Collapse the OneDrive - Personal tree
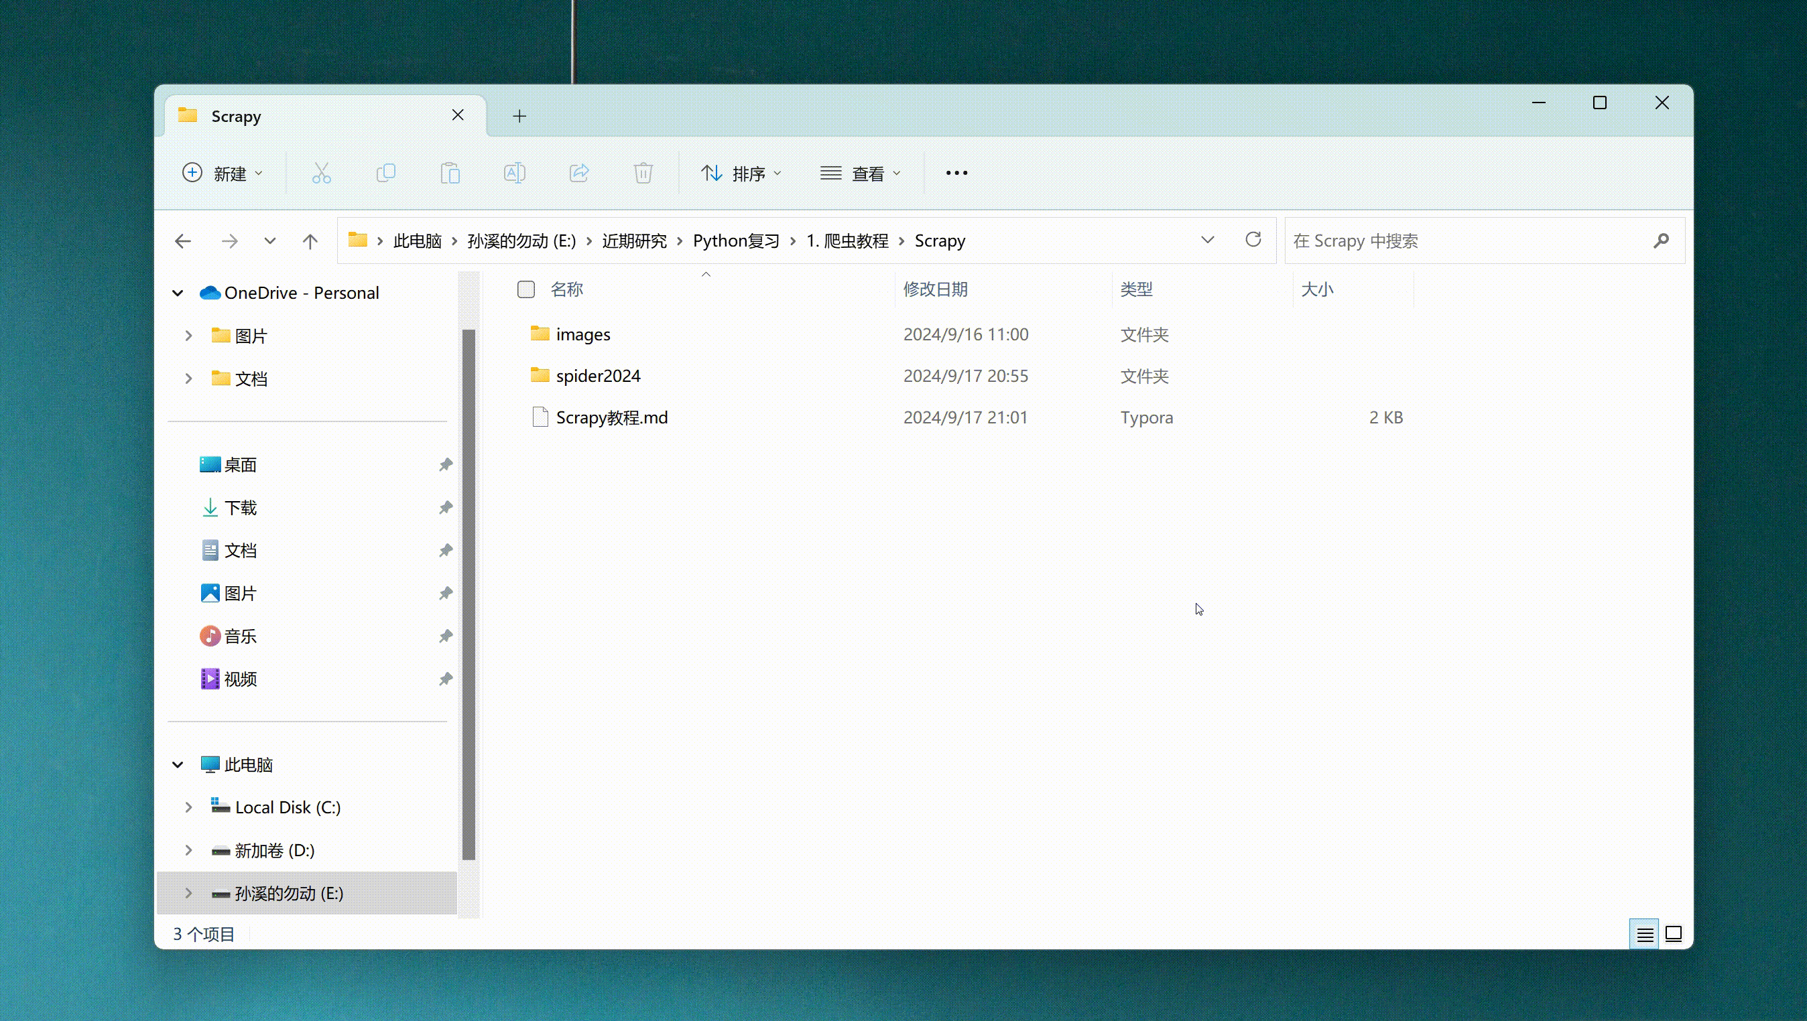The height and width of the screenshot is (1021, 1807). pos(178,293)
